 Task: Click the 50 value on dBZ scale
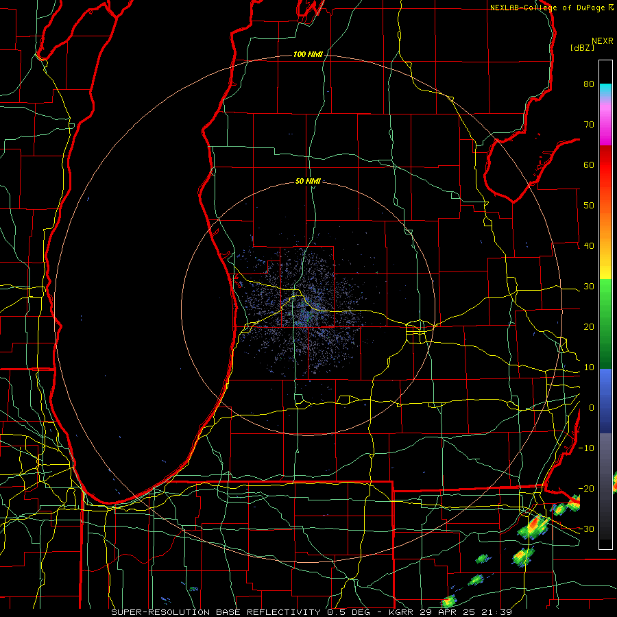pos(589,206)
